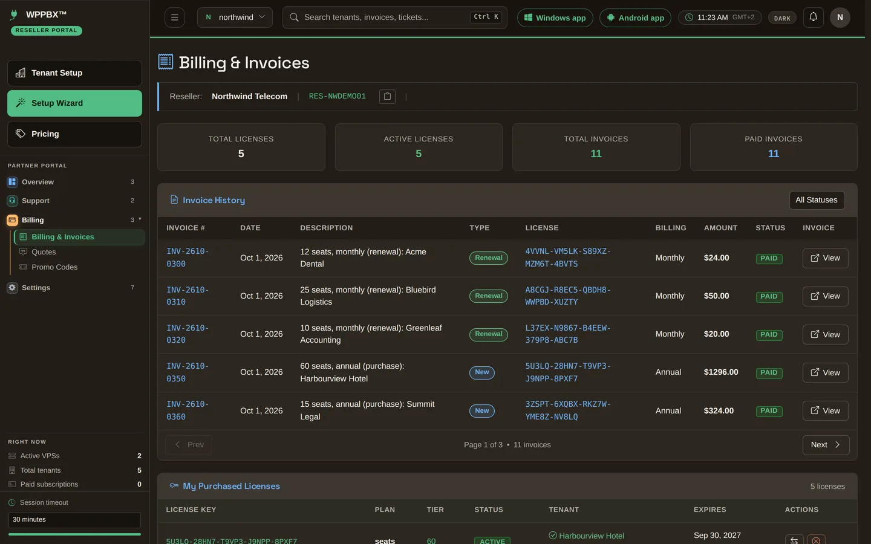Open the Harbourview Hotel tenant link
The width and height of the screenshot is (871, 544).
click(591, 536)
